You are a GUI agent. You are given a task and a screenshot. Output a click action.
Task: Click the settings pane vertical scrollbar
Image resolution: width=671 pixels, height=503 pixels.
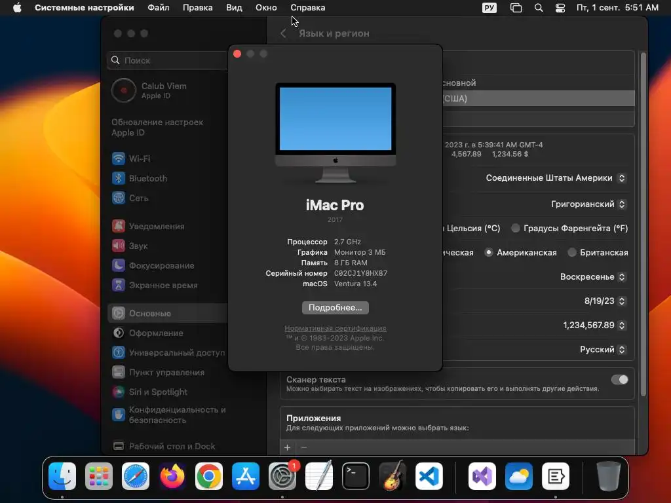pos(643,224)
